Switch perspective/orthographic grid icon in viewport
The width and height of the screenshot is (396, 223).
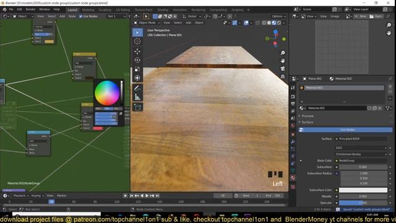tap(283, 76)
